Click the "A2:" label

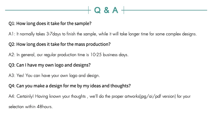tap(12, 55)
